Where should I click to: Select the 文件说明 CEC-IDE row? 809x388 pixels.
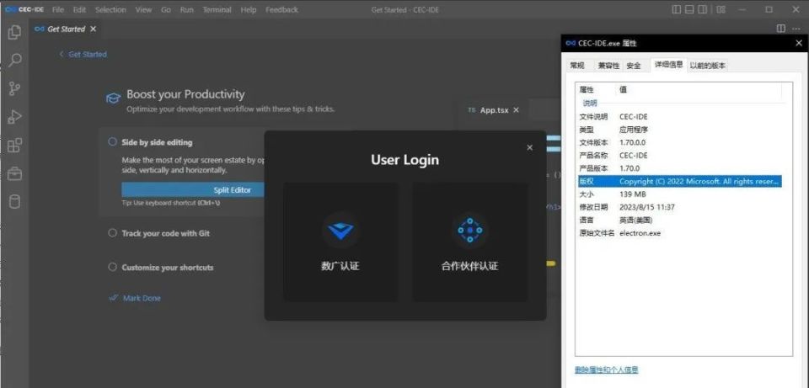tap(680, 117)
